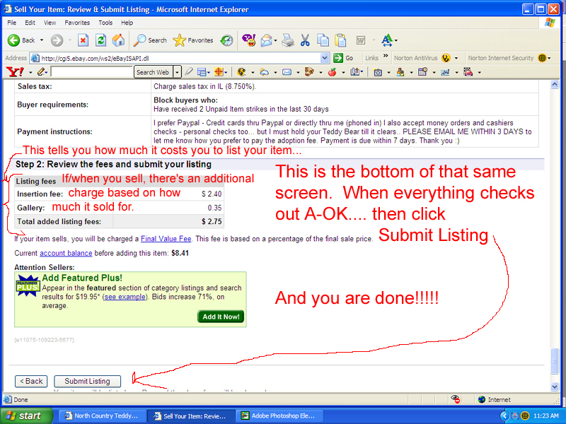The width and height of the screenshot is (566, 424).
Task: Expand the address bar URL dropdown
Action: [x=325, y=58]
